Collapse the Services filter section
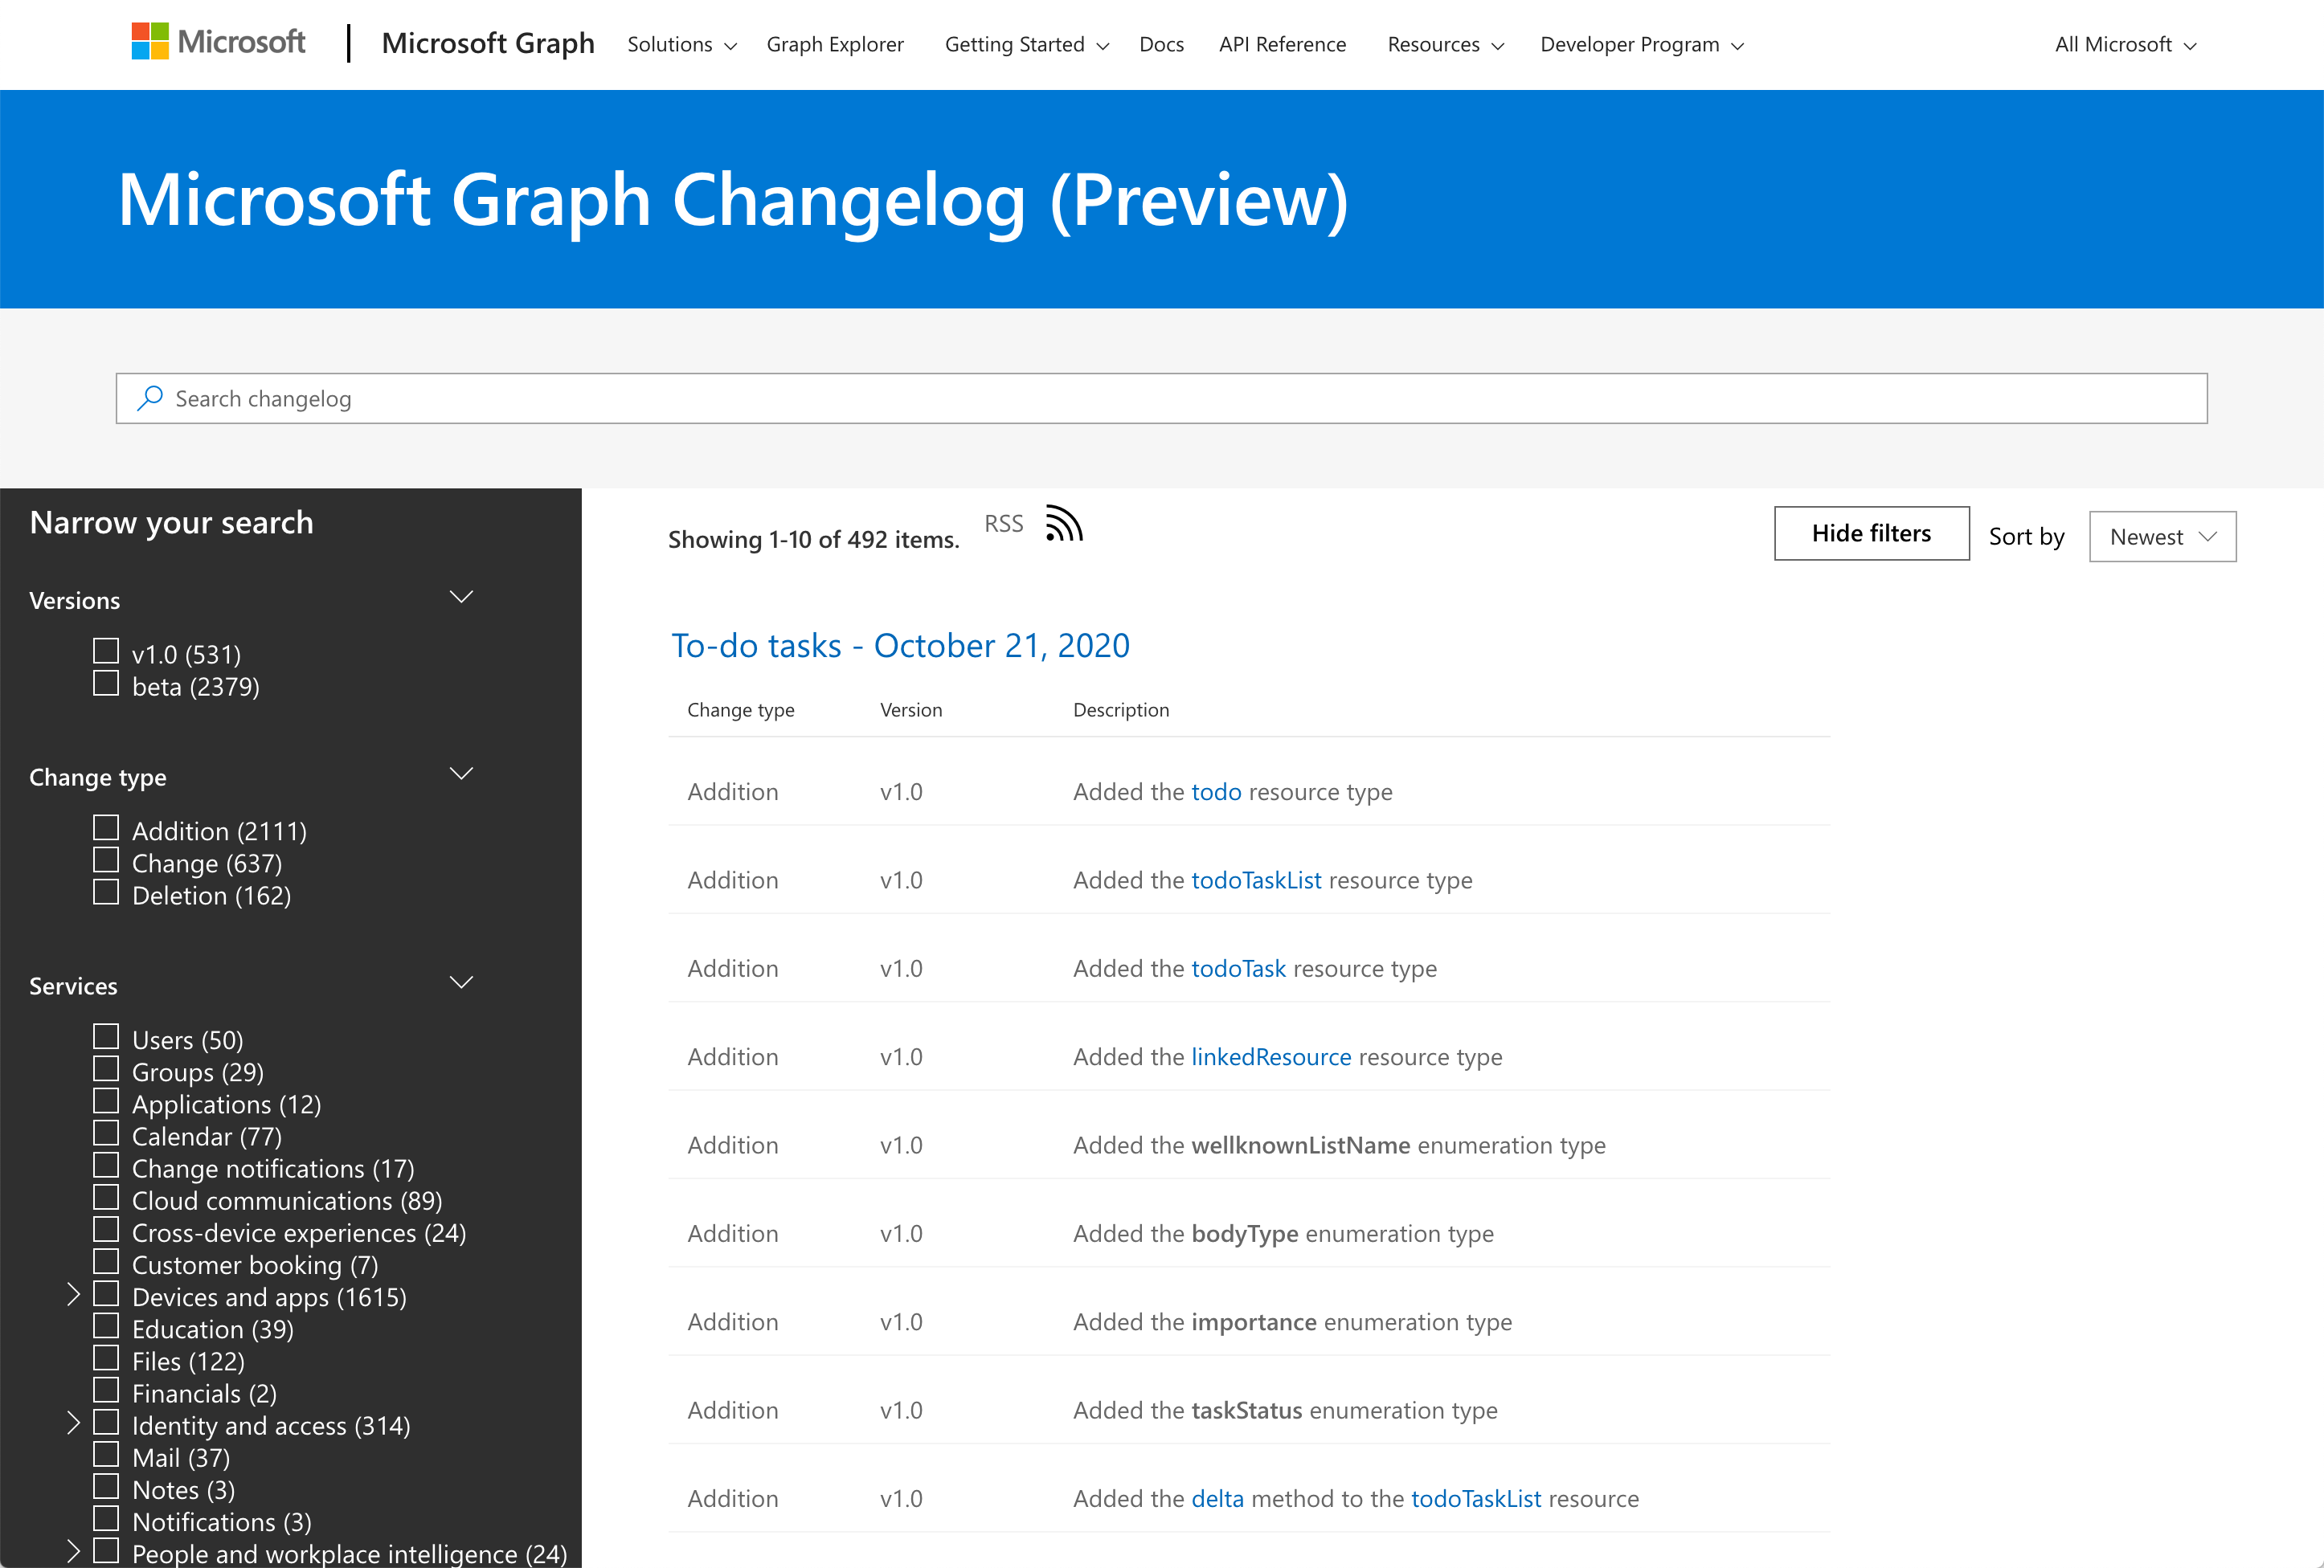2324x1568 pixels. tap(461, 983)
